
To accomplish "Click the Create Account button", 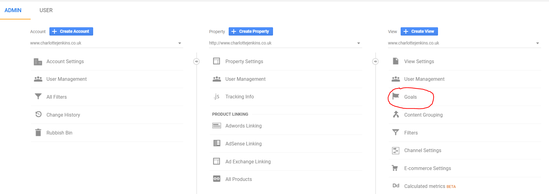I will (71, 31).
